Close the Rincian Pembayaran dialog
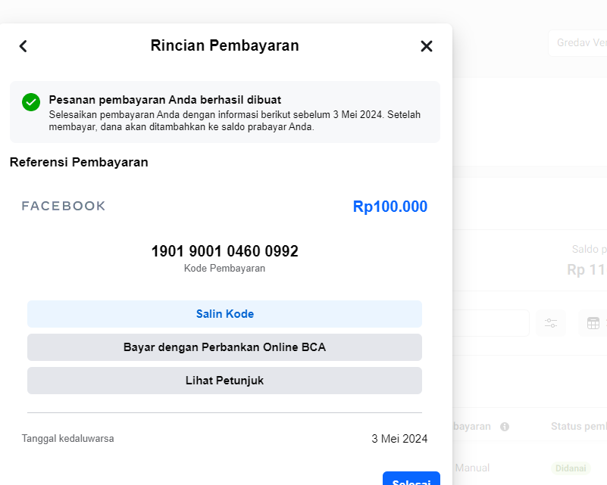Screen dimensions: 607x485 click(427, 46)
